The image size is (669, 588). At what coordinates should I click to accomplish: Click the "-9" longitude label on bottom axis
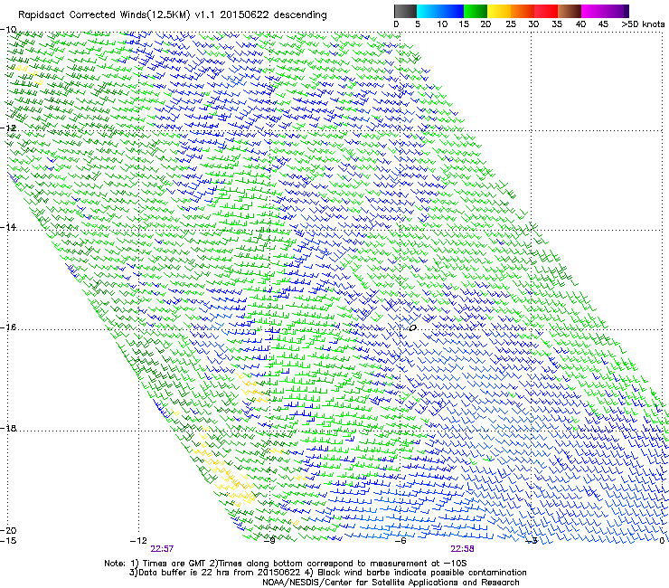point(269,541)
